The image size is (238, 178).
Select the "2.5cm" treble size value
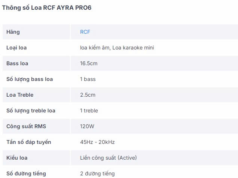(x=88, y=95)
